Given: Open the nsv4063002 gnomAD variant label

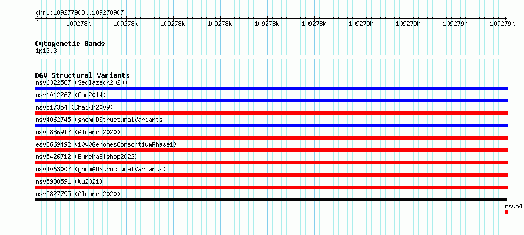Looking at the screenshot, I should click(x=101, y=169).
